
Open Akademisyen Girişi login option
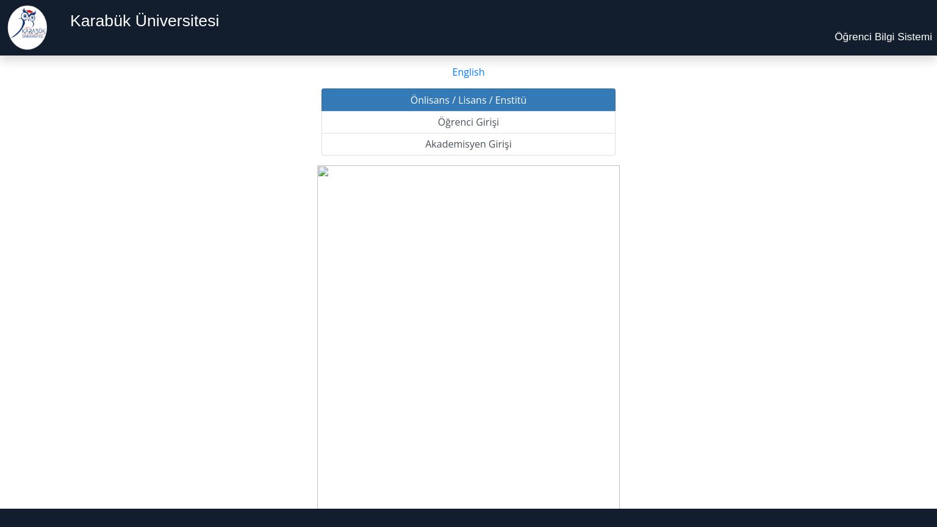pyautogui.click(x=468, y=144)
